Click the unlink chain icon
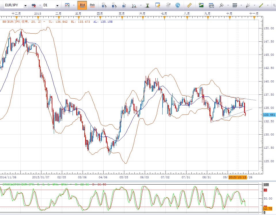 click(x=34, y=5)
